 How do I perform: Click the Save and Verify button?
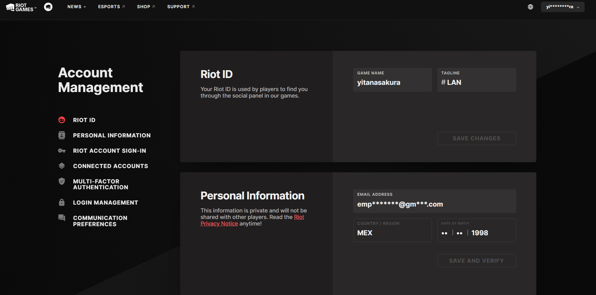(x=476, y=261)
